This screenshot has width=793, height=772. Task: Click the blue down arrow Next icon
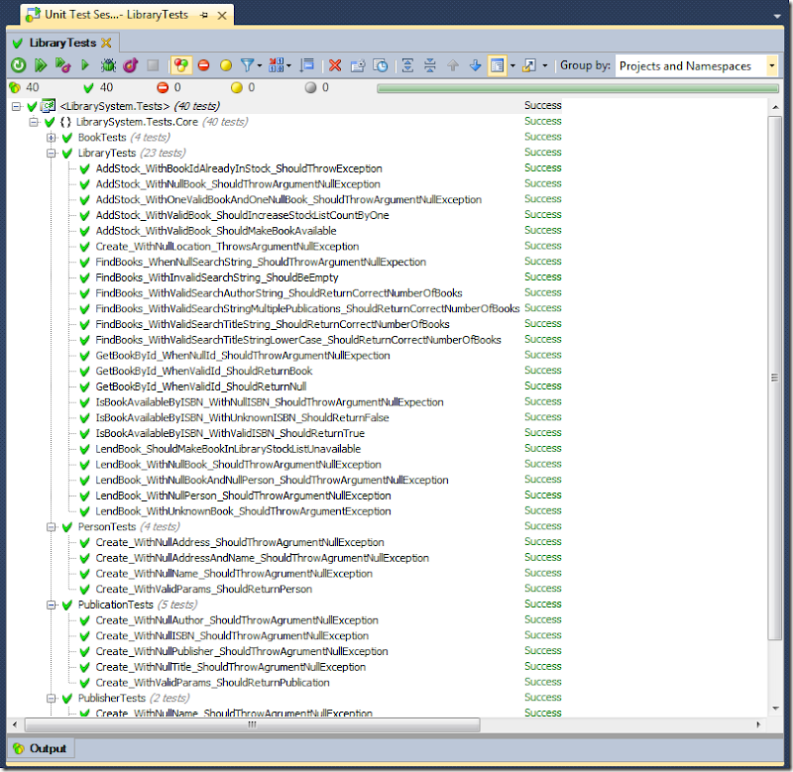[475, 65]
